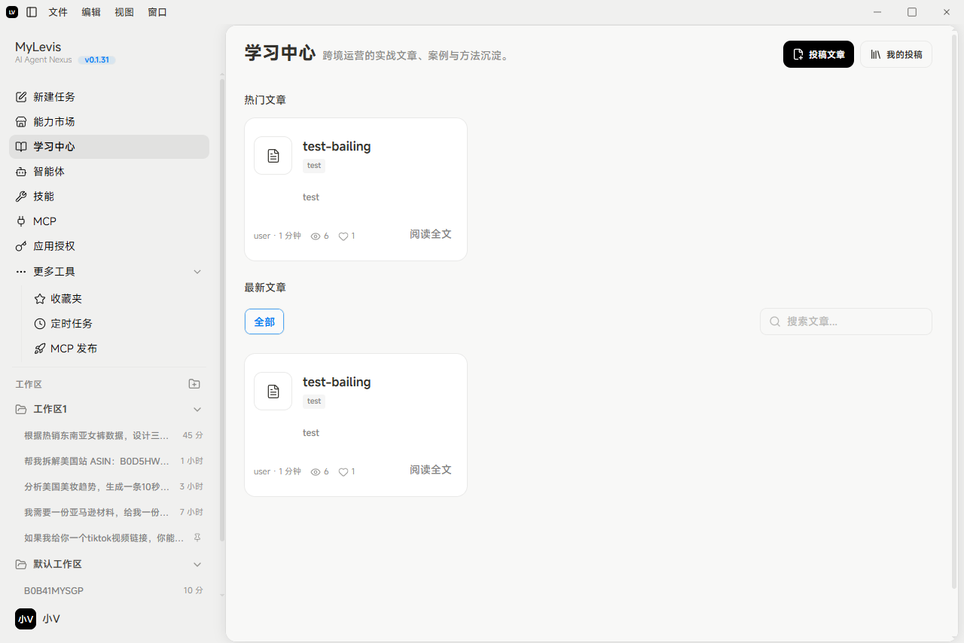Click the 默认工作区 folder icon
Screen dimensions: 964x643
(x=21, y=565)
